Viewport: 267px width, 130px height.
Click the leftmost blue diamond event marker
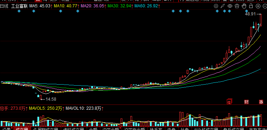pos(19,11)
